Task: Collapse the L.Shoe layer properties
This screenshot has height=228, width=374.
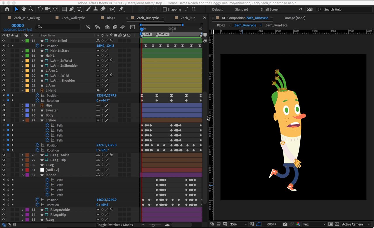Action: (x=23, y=120)
